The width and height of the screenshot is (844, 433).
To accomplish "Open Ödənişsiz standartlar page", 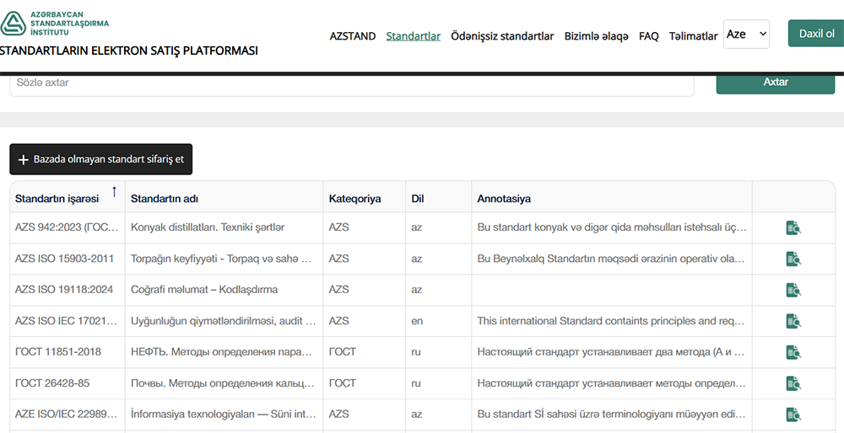I will 502,36.
